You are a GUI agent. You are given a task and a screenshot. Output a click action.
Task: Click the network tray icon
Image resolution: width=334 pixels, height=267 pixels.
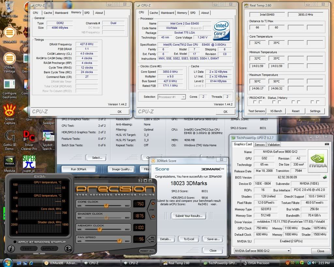[309, 263]
